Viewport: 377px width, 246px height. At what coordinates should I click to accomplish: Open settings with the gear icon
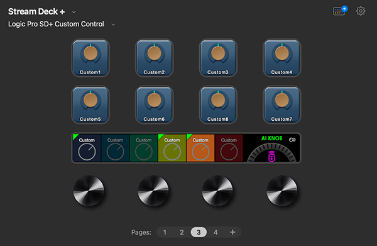(x=361, y=11)
